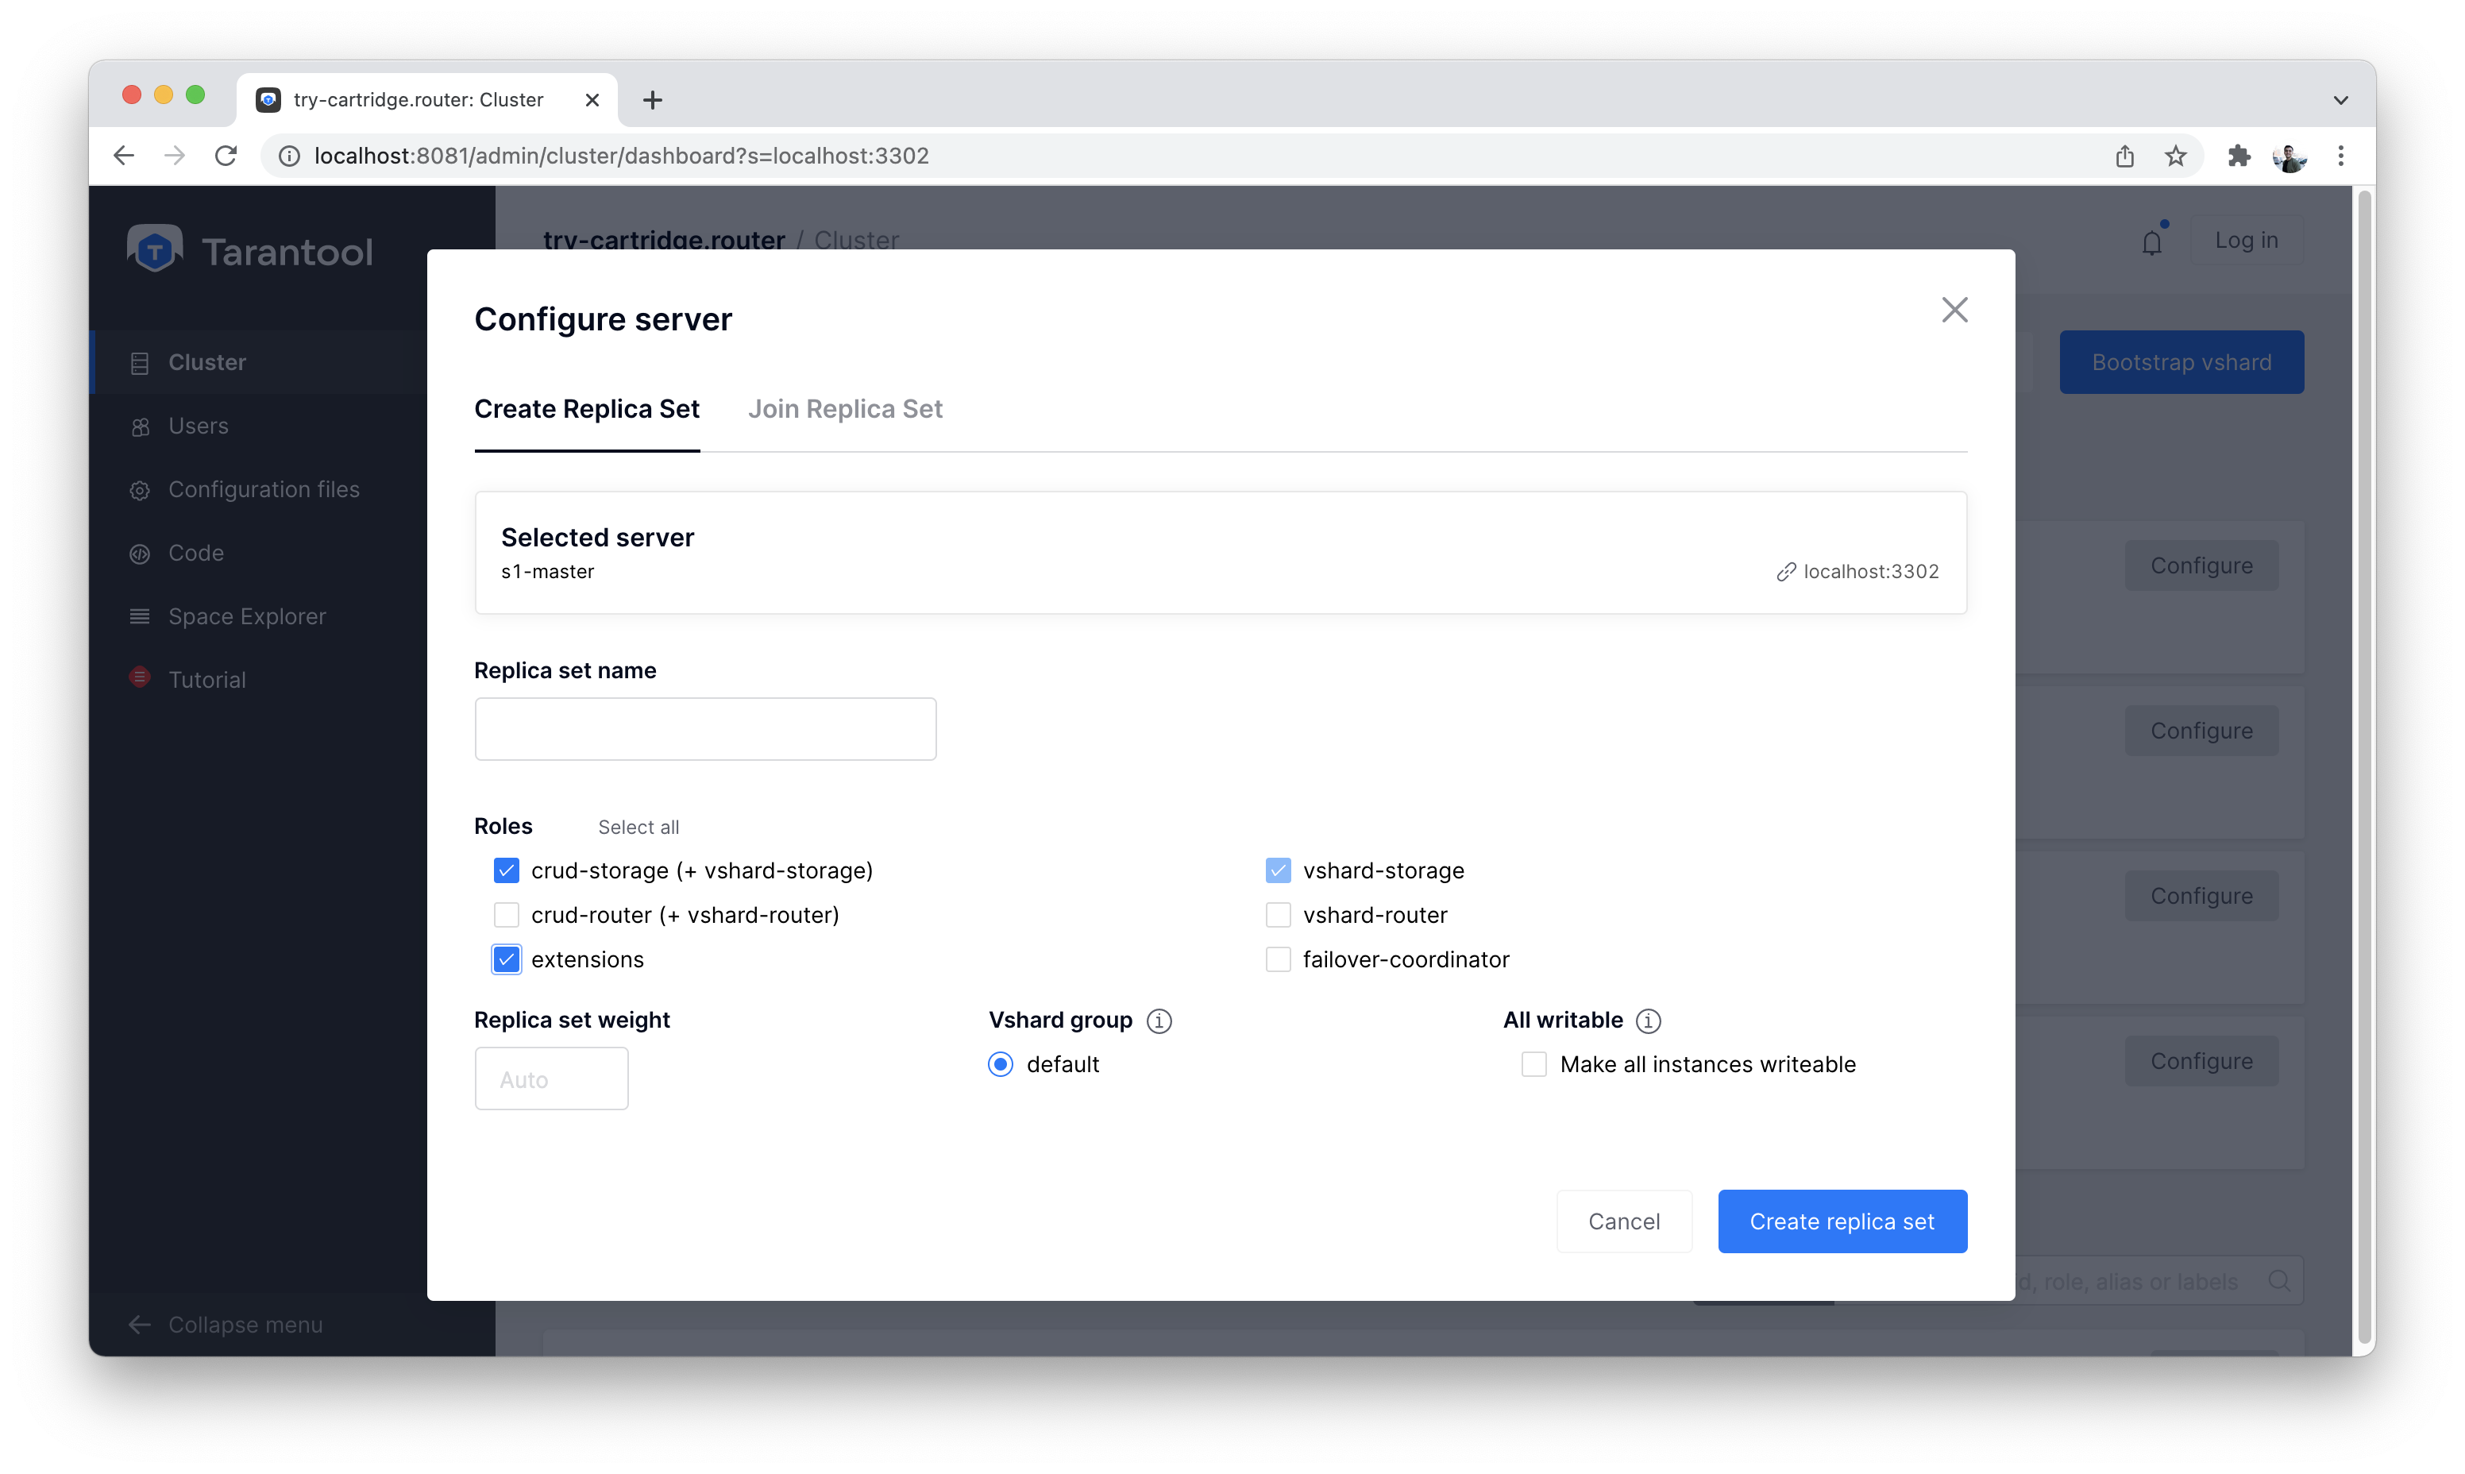
Task: Click the Code sidebar icon
Action: tap(140, 554)
